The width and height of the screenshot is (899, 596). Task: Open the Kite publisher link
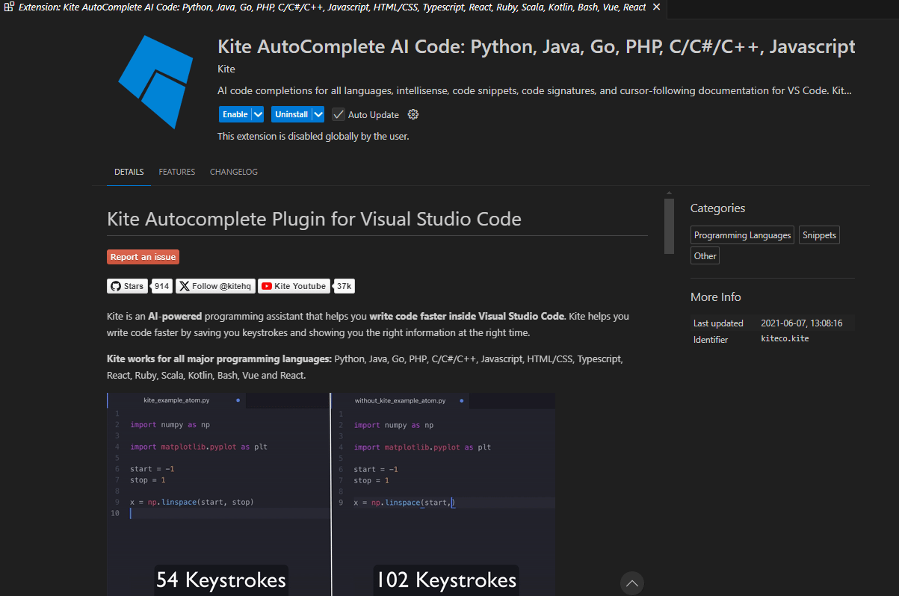click(x=226, y=69)
